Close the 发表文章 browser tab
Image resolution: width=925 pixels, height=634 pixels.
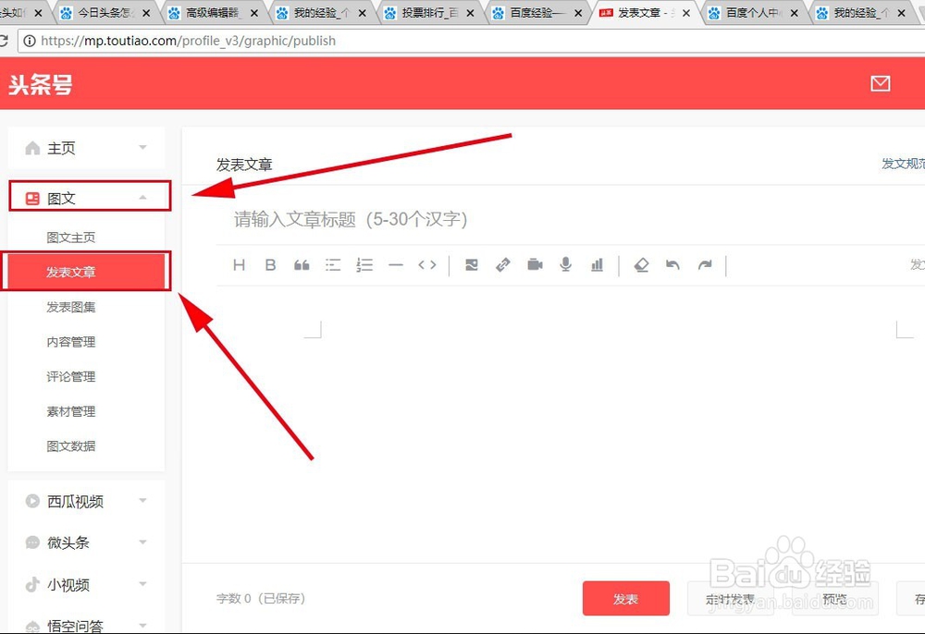686,13
